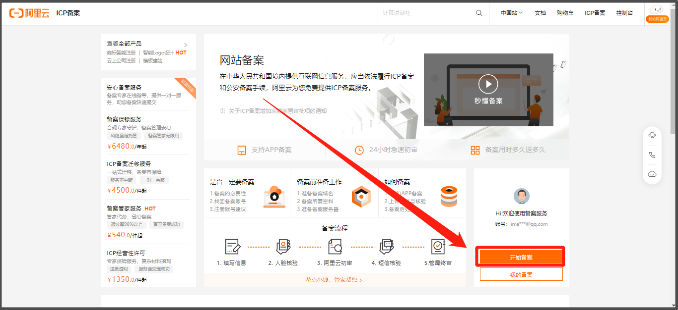Click the Aliyun logo in the header
This screenshot has width=678, height=310.
click(x=29, y=13)
